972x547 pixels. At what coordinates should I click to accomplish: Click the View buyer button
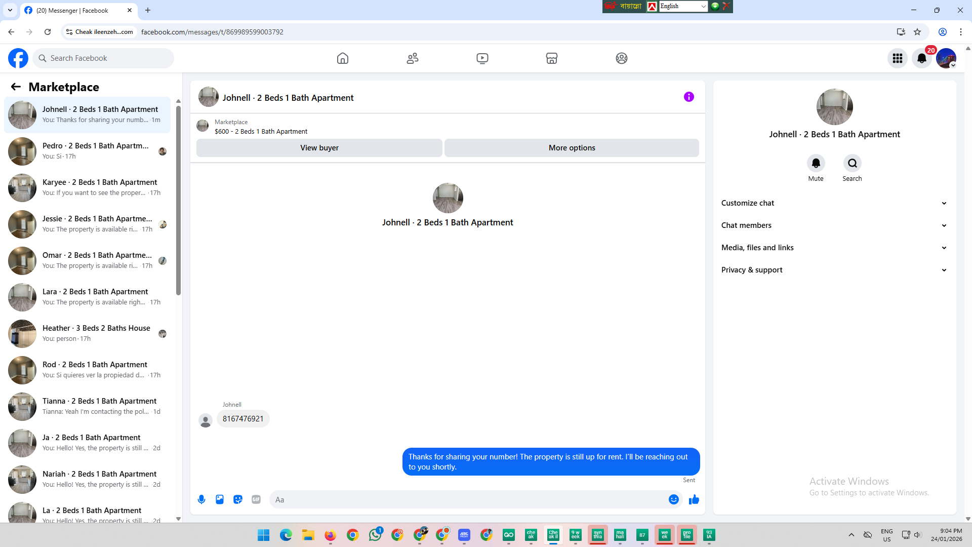tap(319, 148)
